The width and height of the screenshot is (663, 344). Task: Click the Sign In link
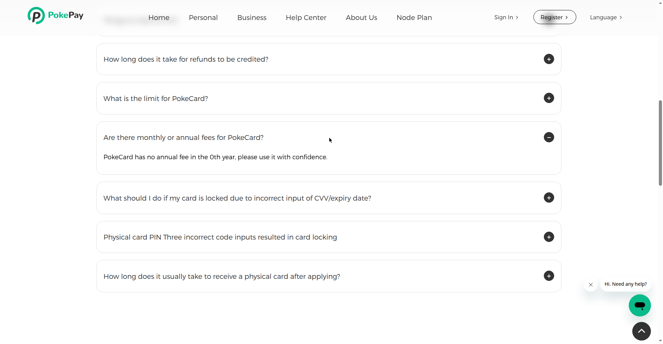(506, 17)
